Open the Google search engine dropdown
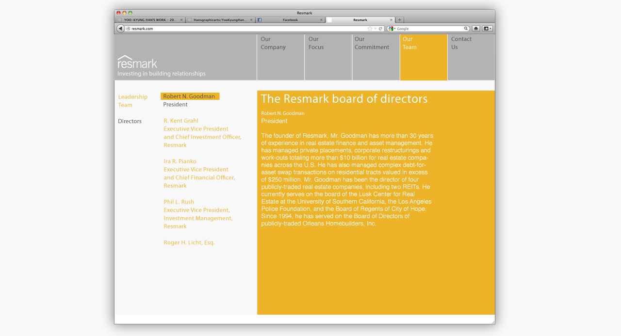This screenshot has width=621, height=336. (x=392, y=29)
